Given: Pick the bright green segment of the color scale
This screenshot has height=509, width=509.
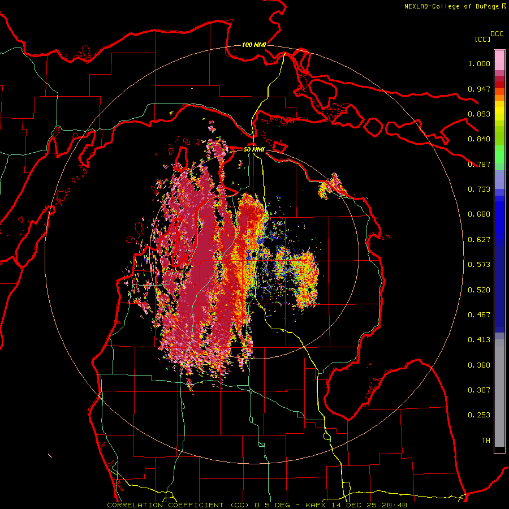Looking at the screenshot, I should click(x=499, y=154).
